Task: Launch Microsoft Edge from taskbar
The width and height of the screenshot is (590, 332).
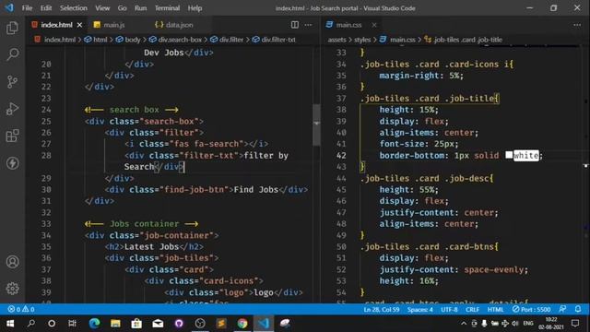Action: click(x=94, y=324)
